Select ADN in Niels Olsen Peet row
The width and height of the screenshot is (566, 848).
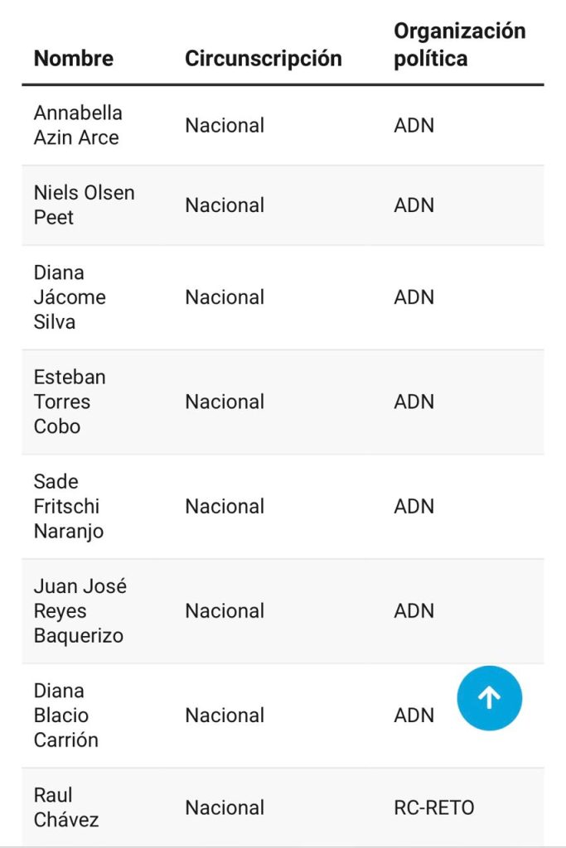414,205
